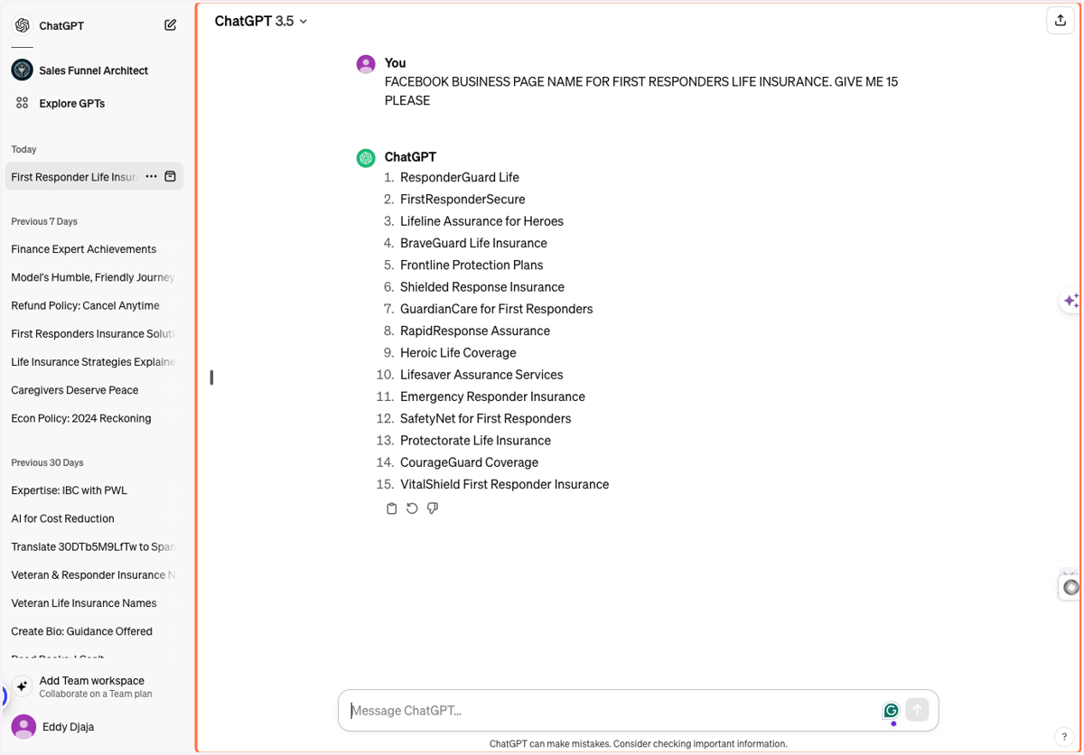Open the Econ Policy: 2024 Reckoning chat
This screenshot has width=1084, height=755.
click(x=94, y=418)
